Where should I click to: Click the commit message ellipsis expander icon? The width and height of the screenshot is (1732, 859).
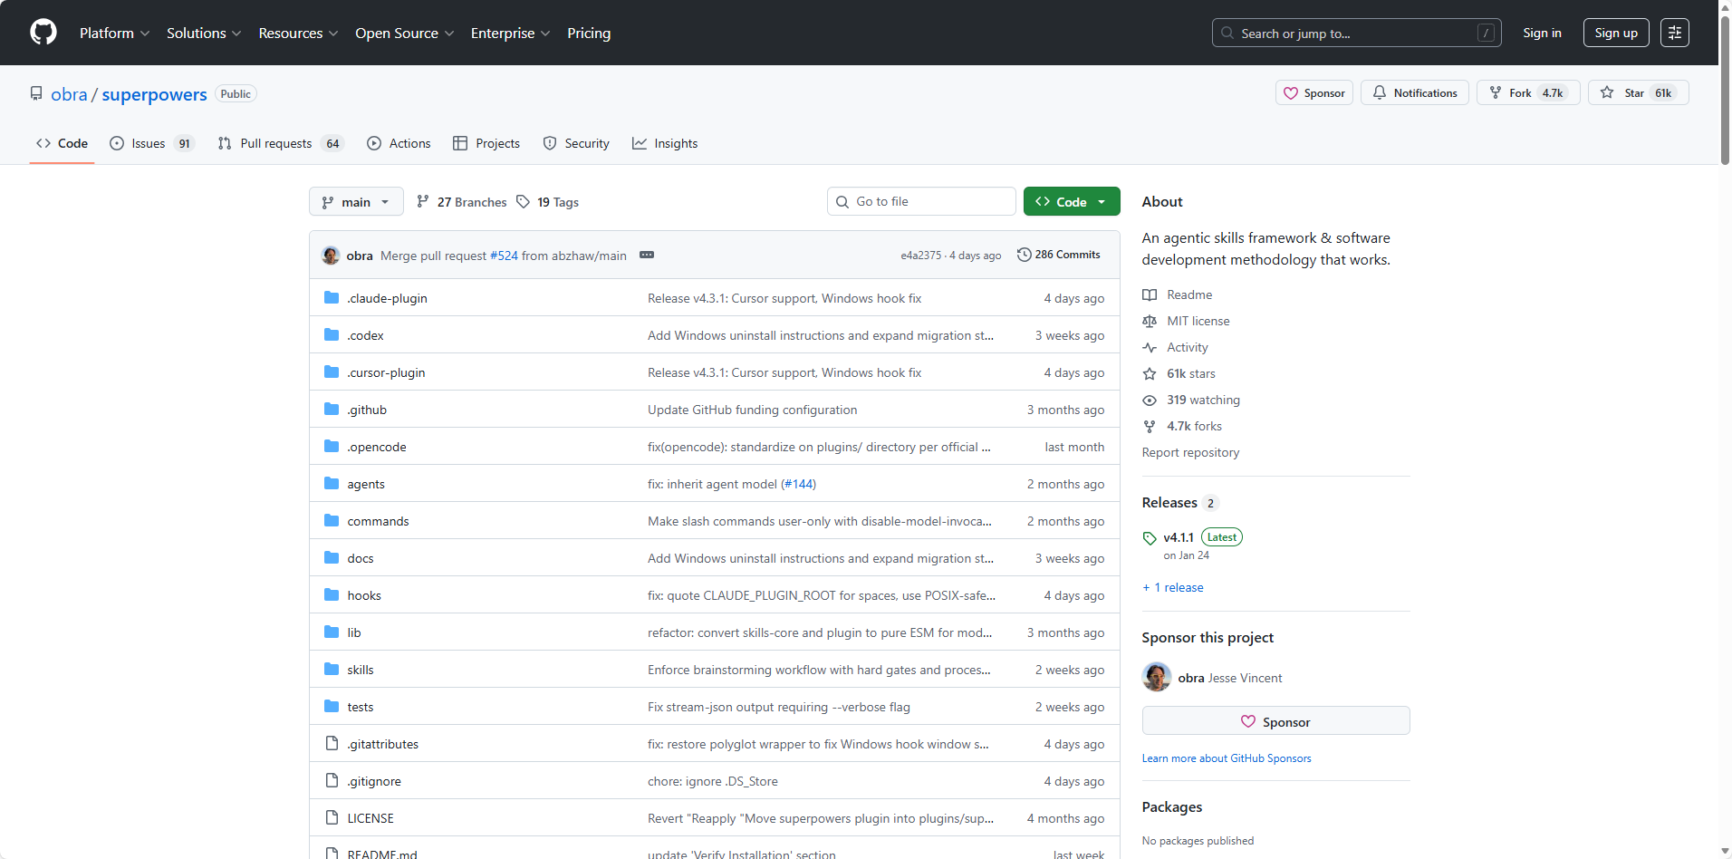pyautogui.click(x=647, y=256)
